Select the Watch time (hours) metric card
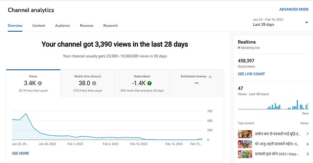The width and height of the screenshot is (313, 163). (88, 83)
